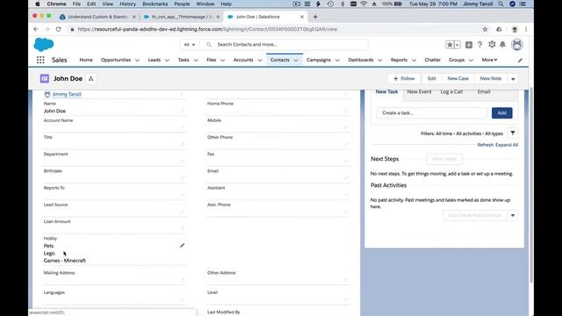The image size is (562, 316).
Task: Click the Follow button
Action: (x=404, y=78)
